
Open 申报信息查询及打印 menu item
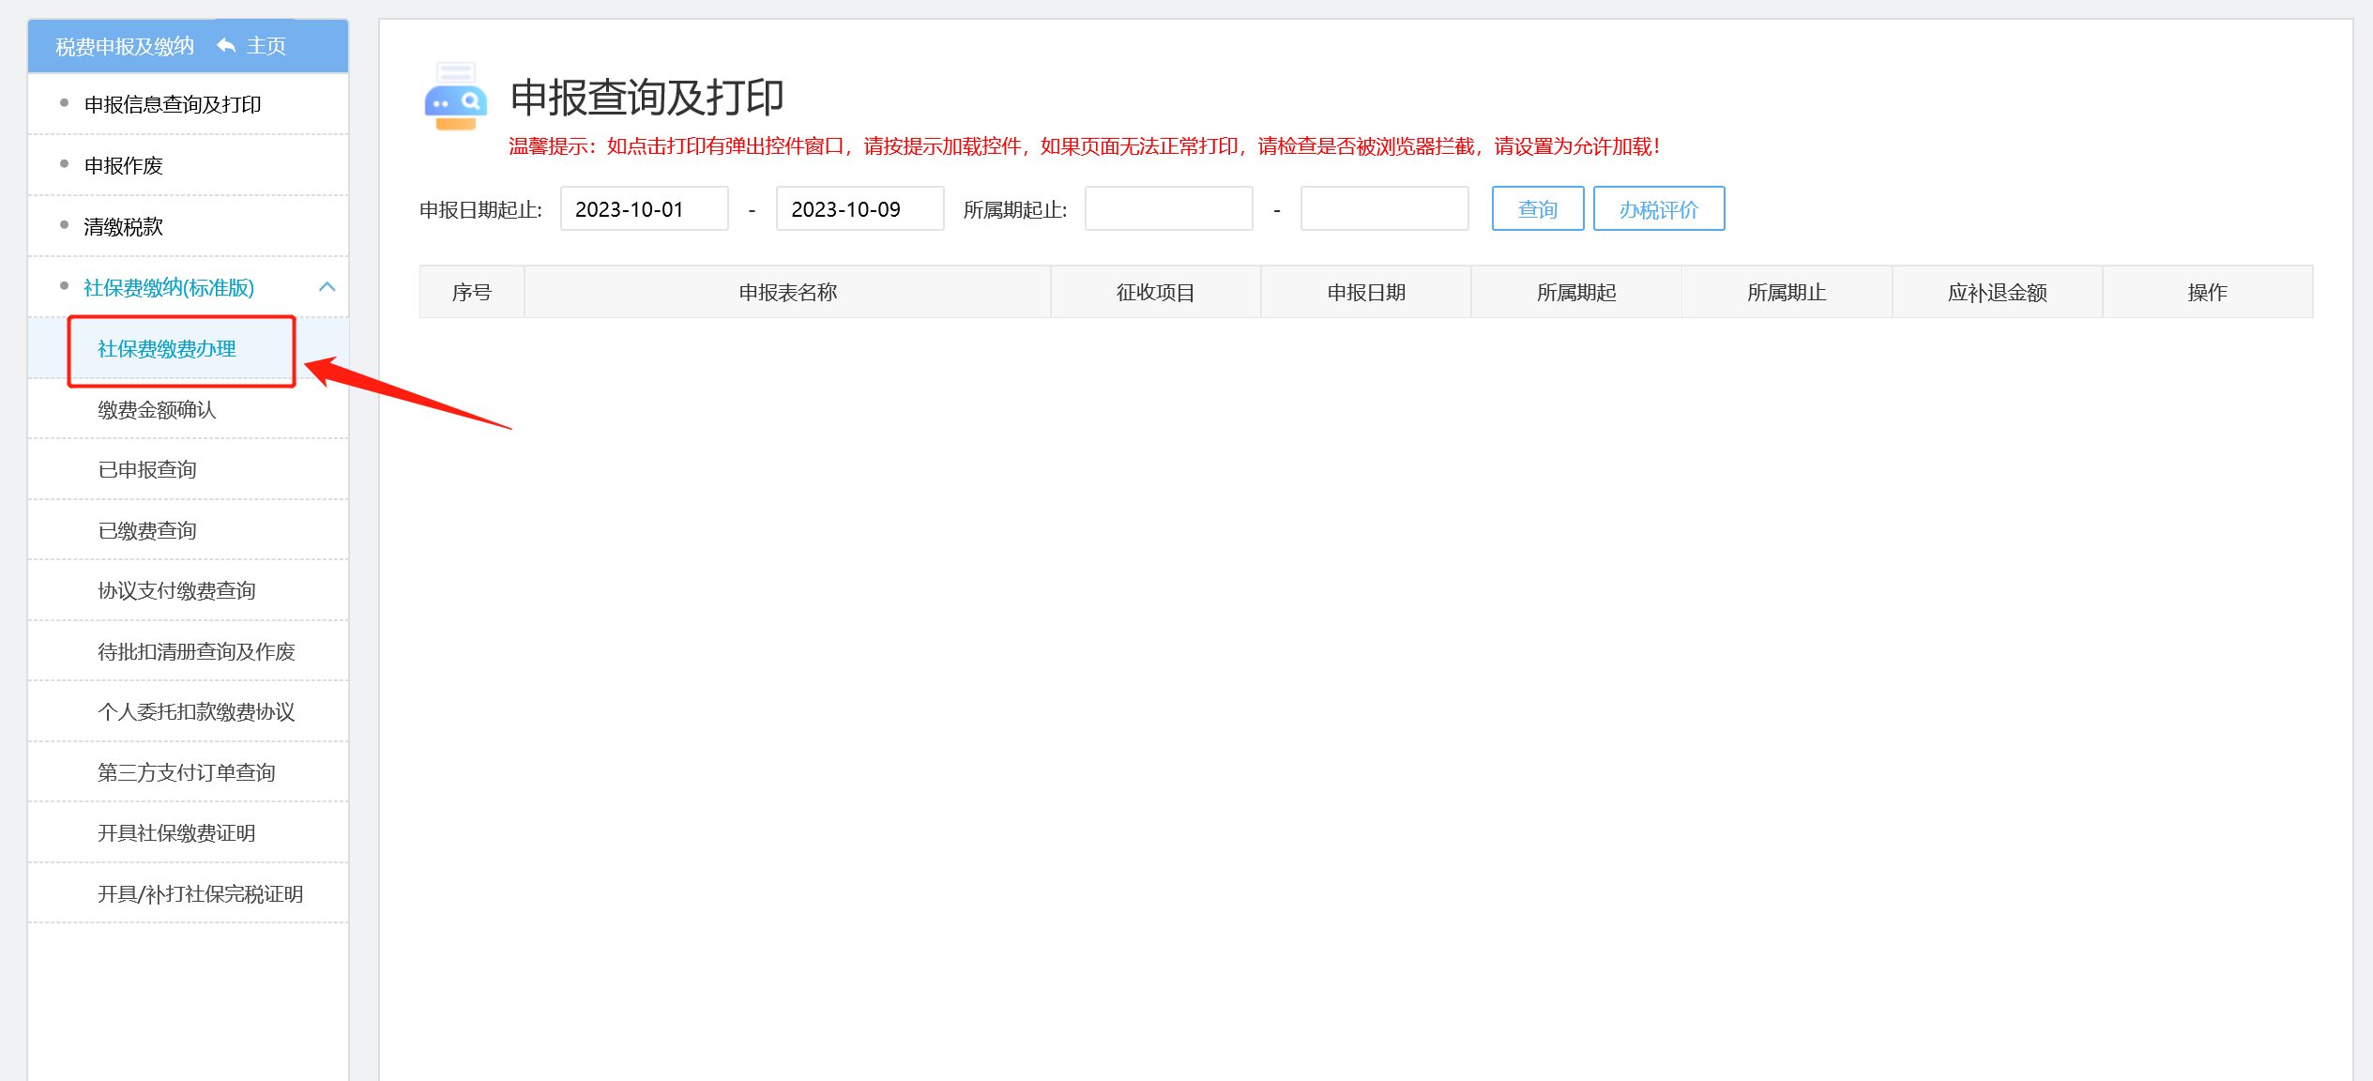[173, 104]
